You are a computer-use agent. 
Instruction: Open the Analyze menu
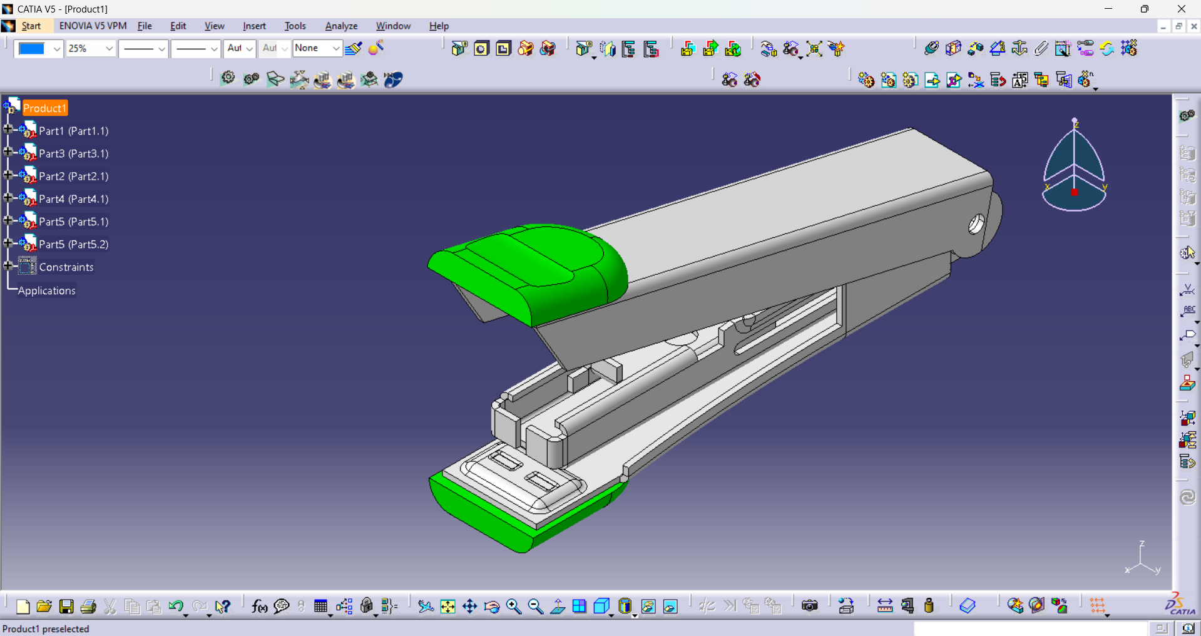coord(341,26)
